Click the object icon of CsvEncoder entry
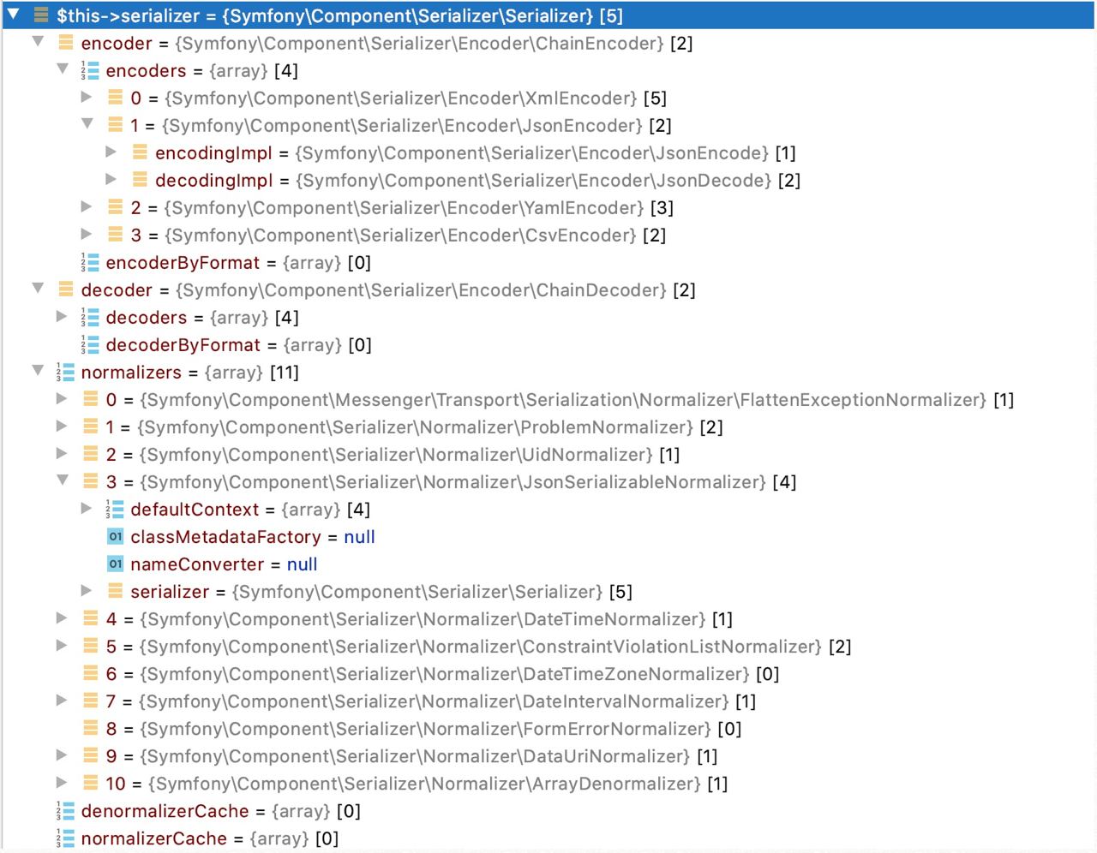 point(116,235)
